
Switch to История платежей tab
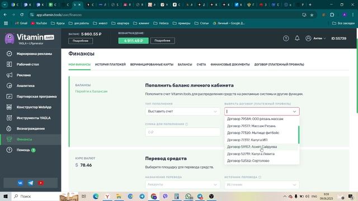coord(110,65)
